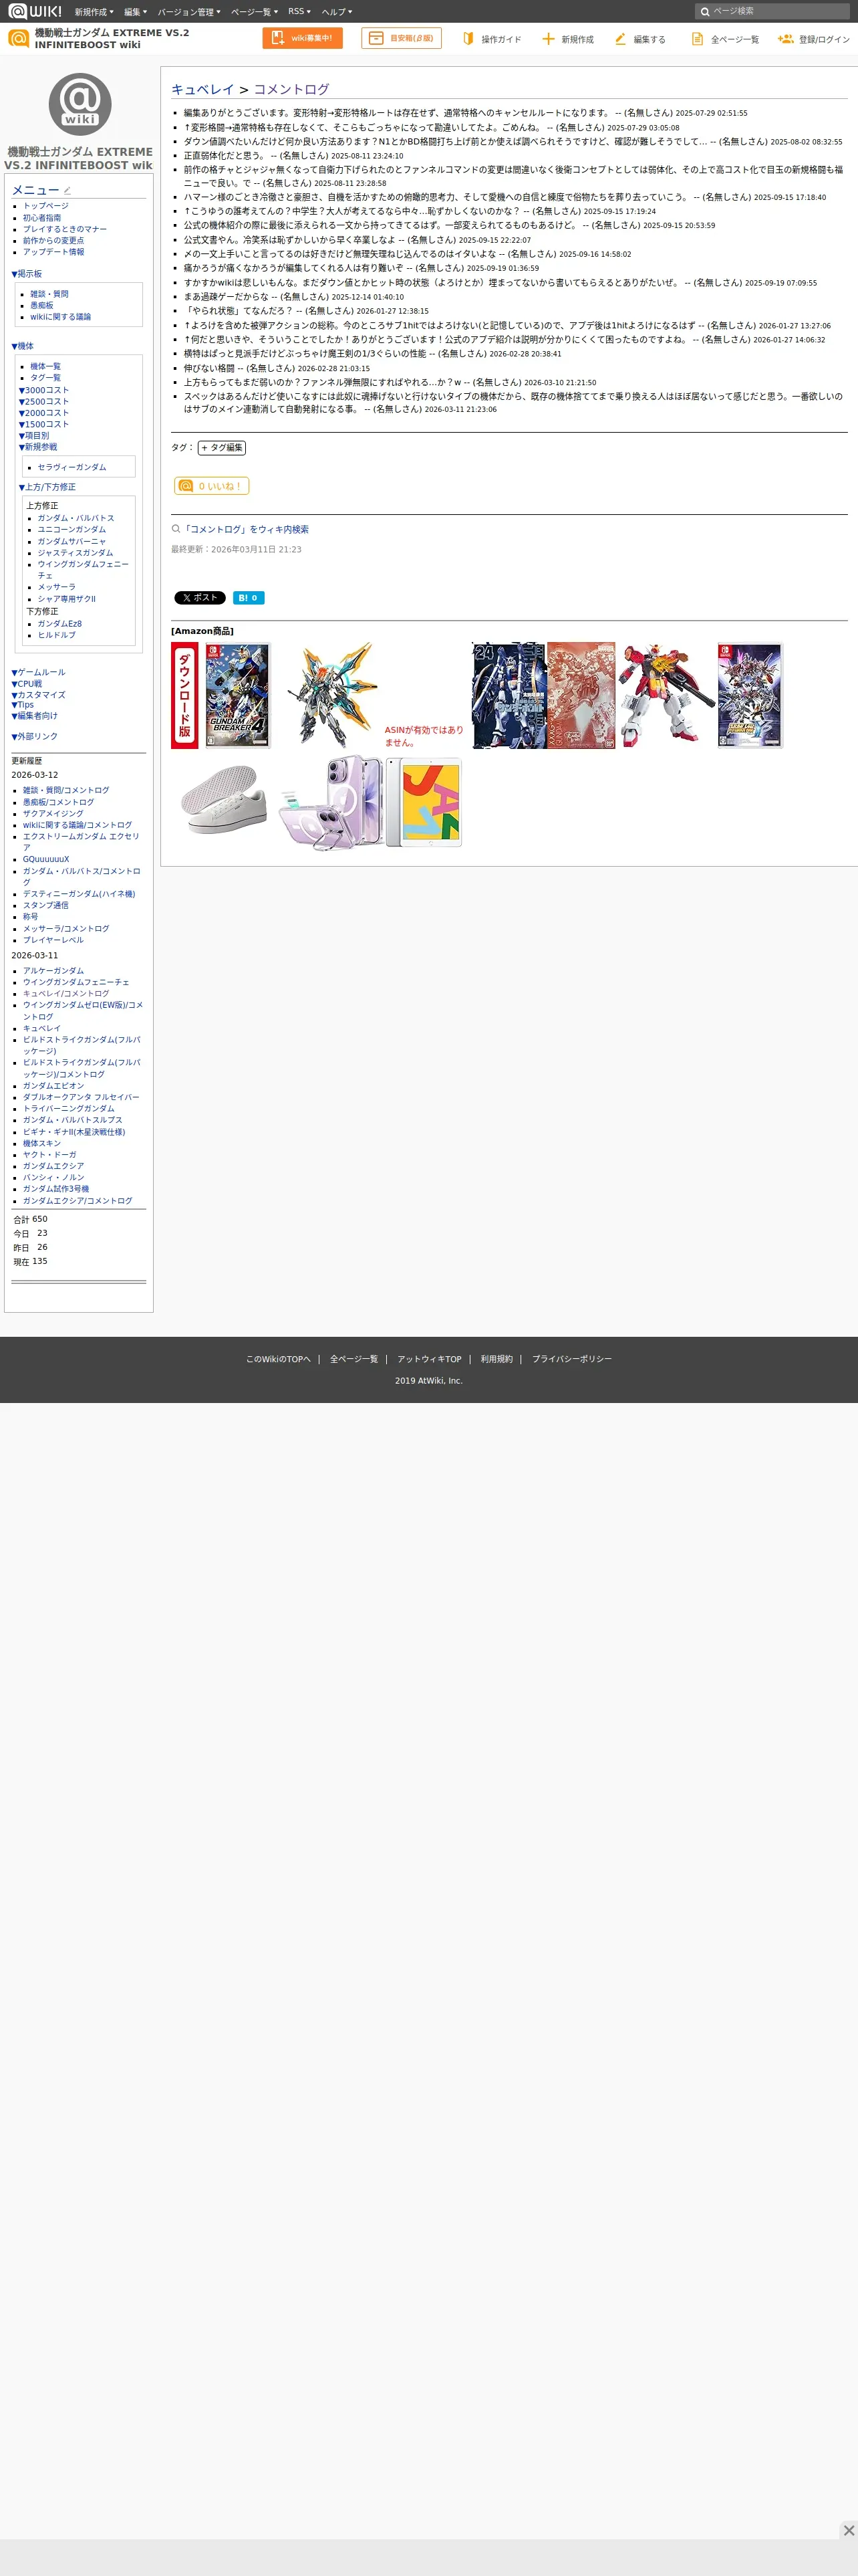Expand the ▼掲示板 sidebar section
The image size is (858, 2576).
[x=27, y=274]
